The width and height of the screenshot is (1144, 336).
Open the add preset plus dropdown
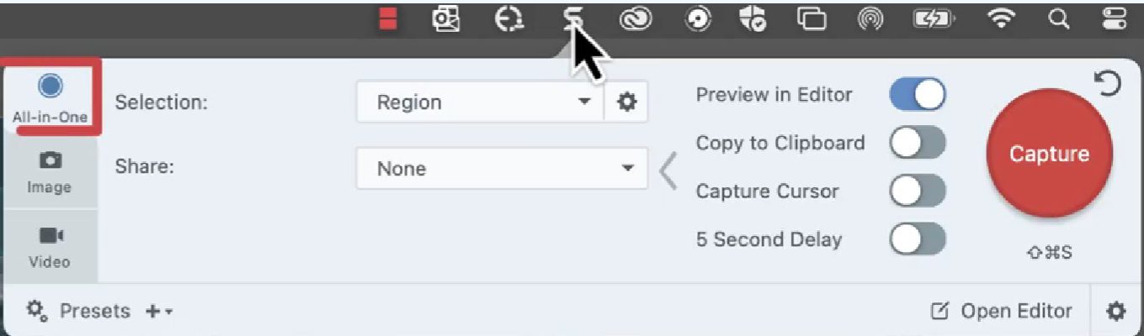(158, 312)
